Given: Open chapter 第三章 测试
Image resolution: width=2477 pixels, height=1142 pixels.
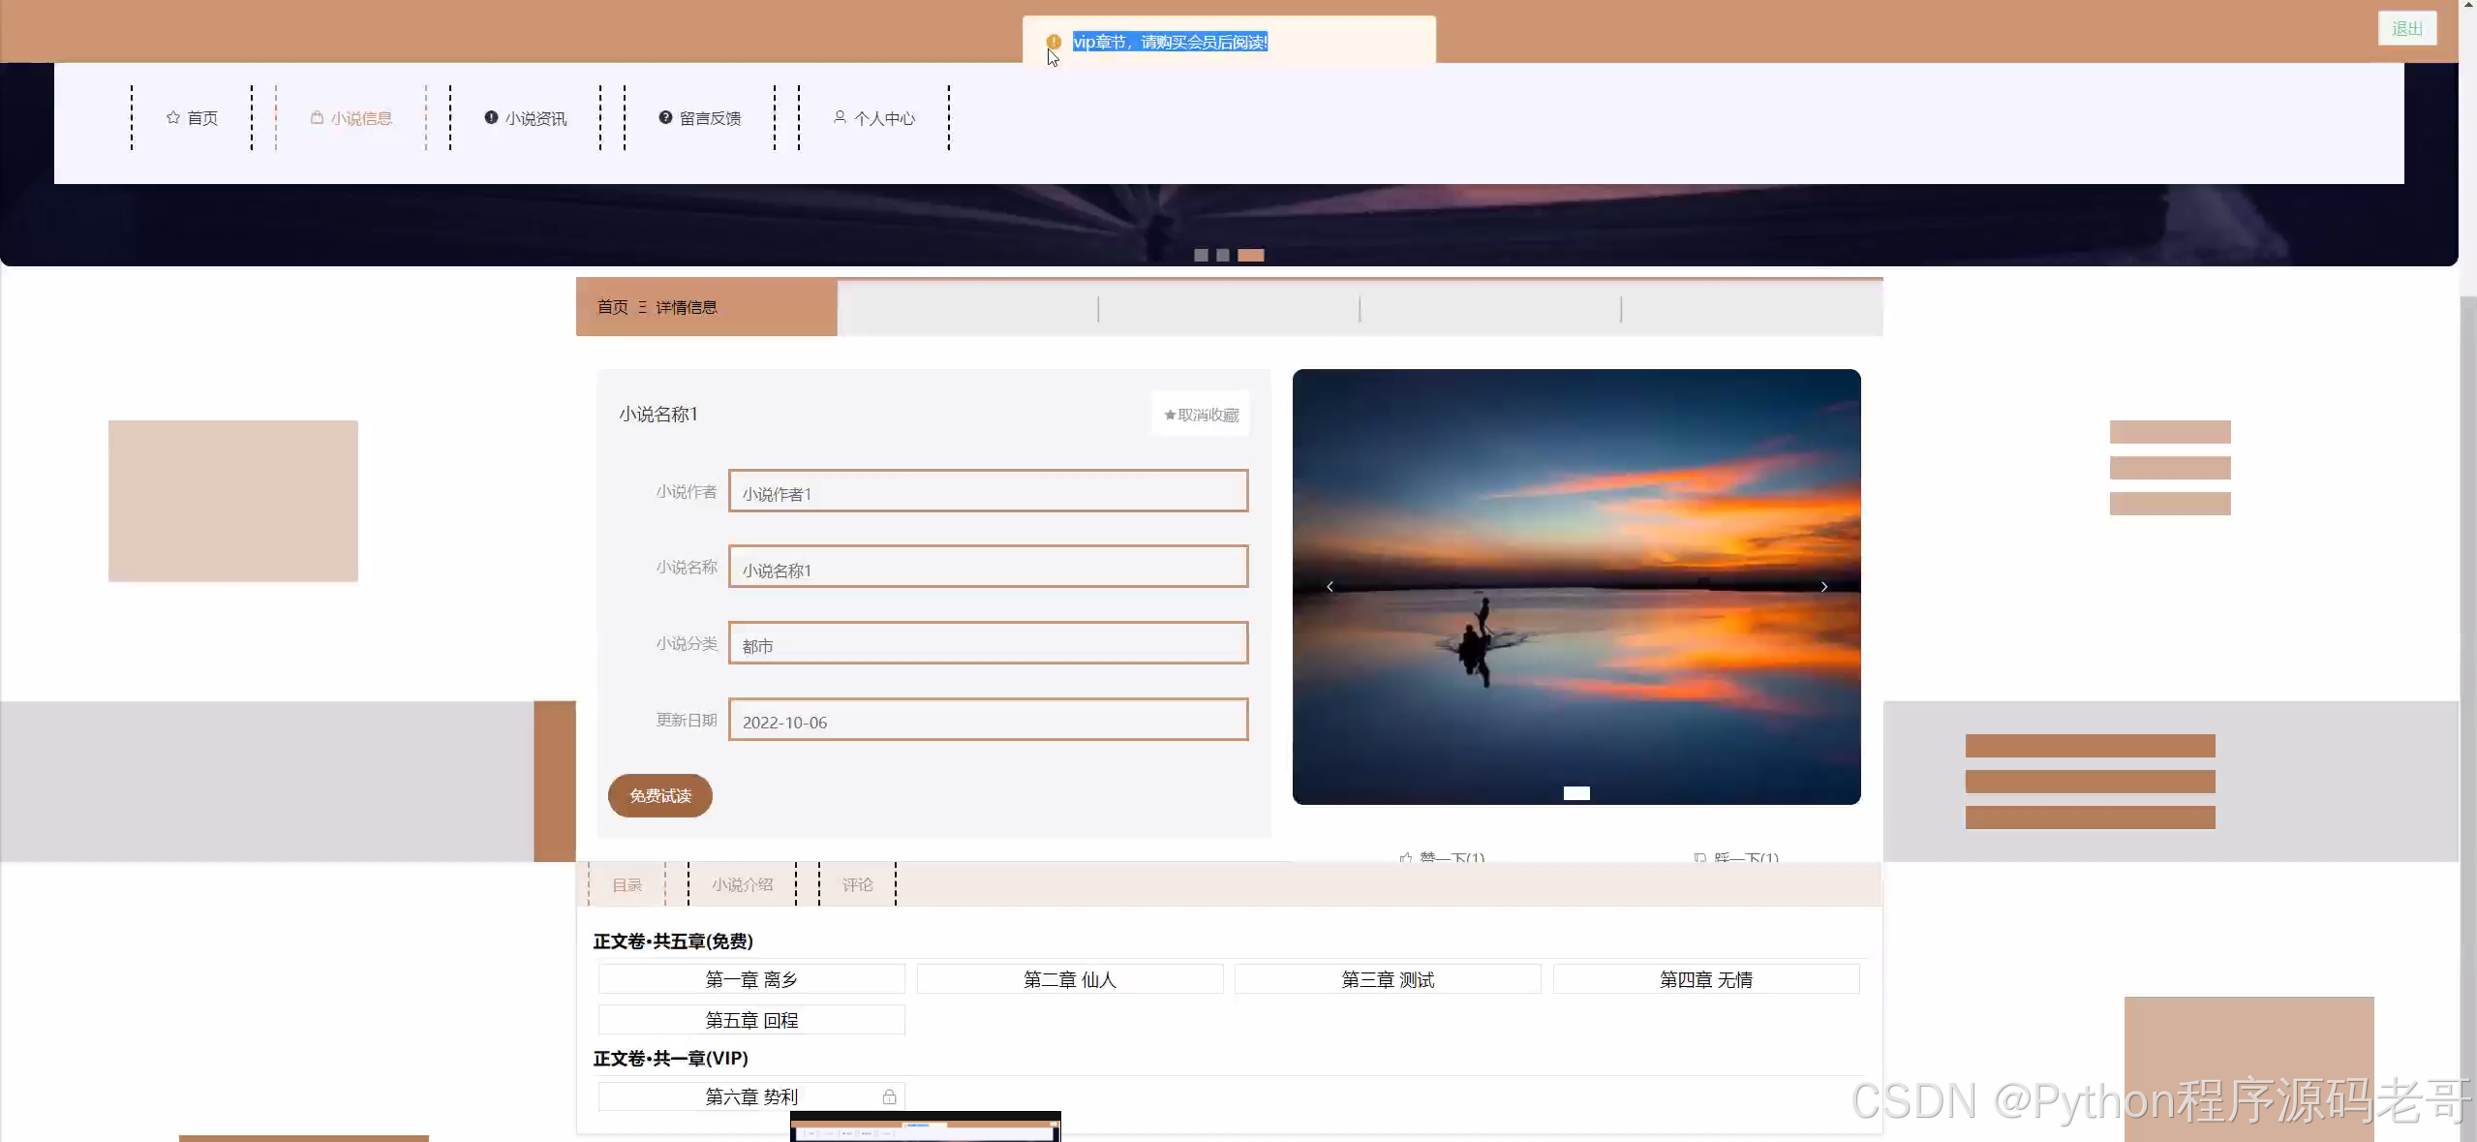Looking at the screenshot, I should [x=1388, y=979].
